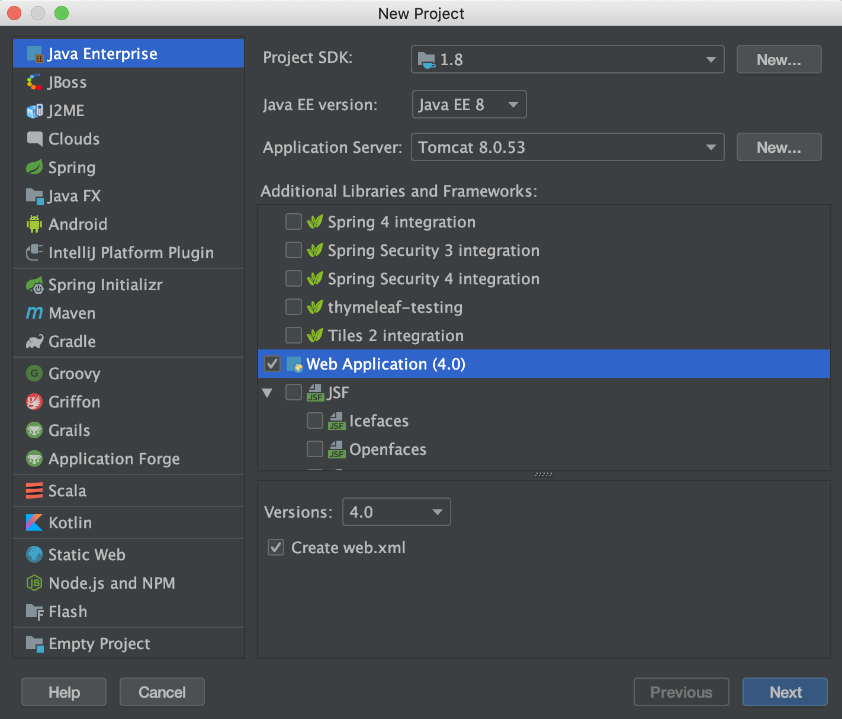Select the Gradle elephant icon
The image size is (842, 719).
(x=34, y=342)
